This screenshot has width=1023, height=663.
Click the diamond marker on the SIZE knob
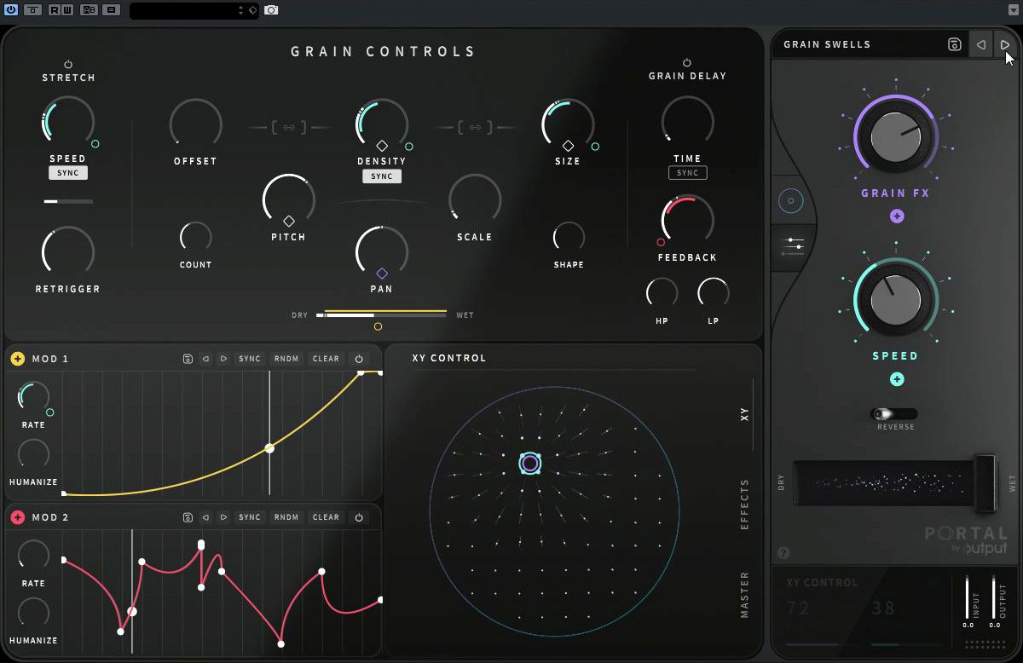(x=568, y=147)
